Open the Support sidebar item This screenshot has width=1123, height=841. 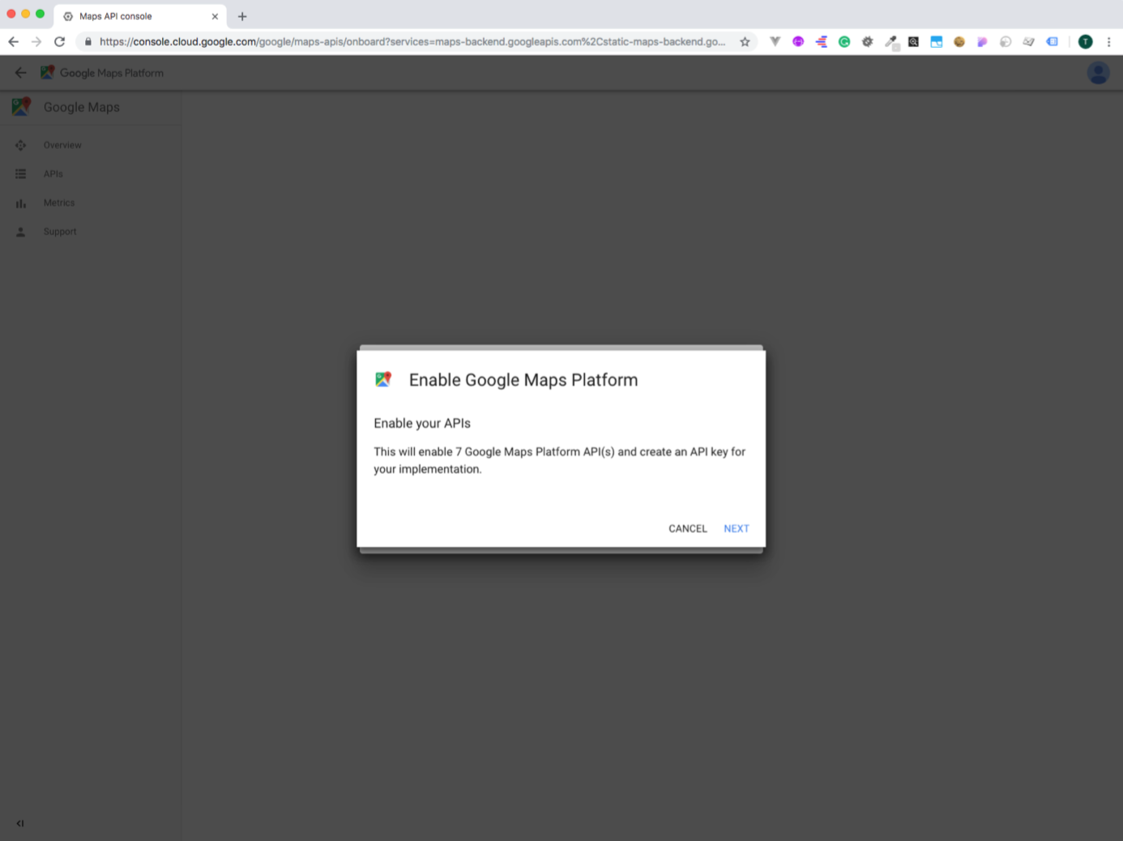pyautogui.click(x=60, y=232)
